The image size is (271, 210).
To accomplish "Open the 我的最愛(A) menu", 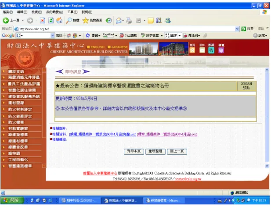I will [54, 12].
